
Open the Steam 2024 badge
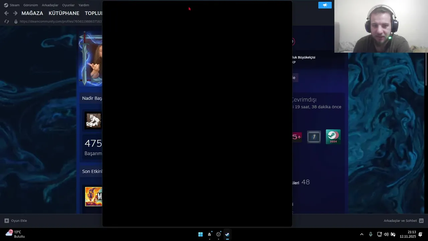(x=333, y=137)
